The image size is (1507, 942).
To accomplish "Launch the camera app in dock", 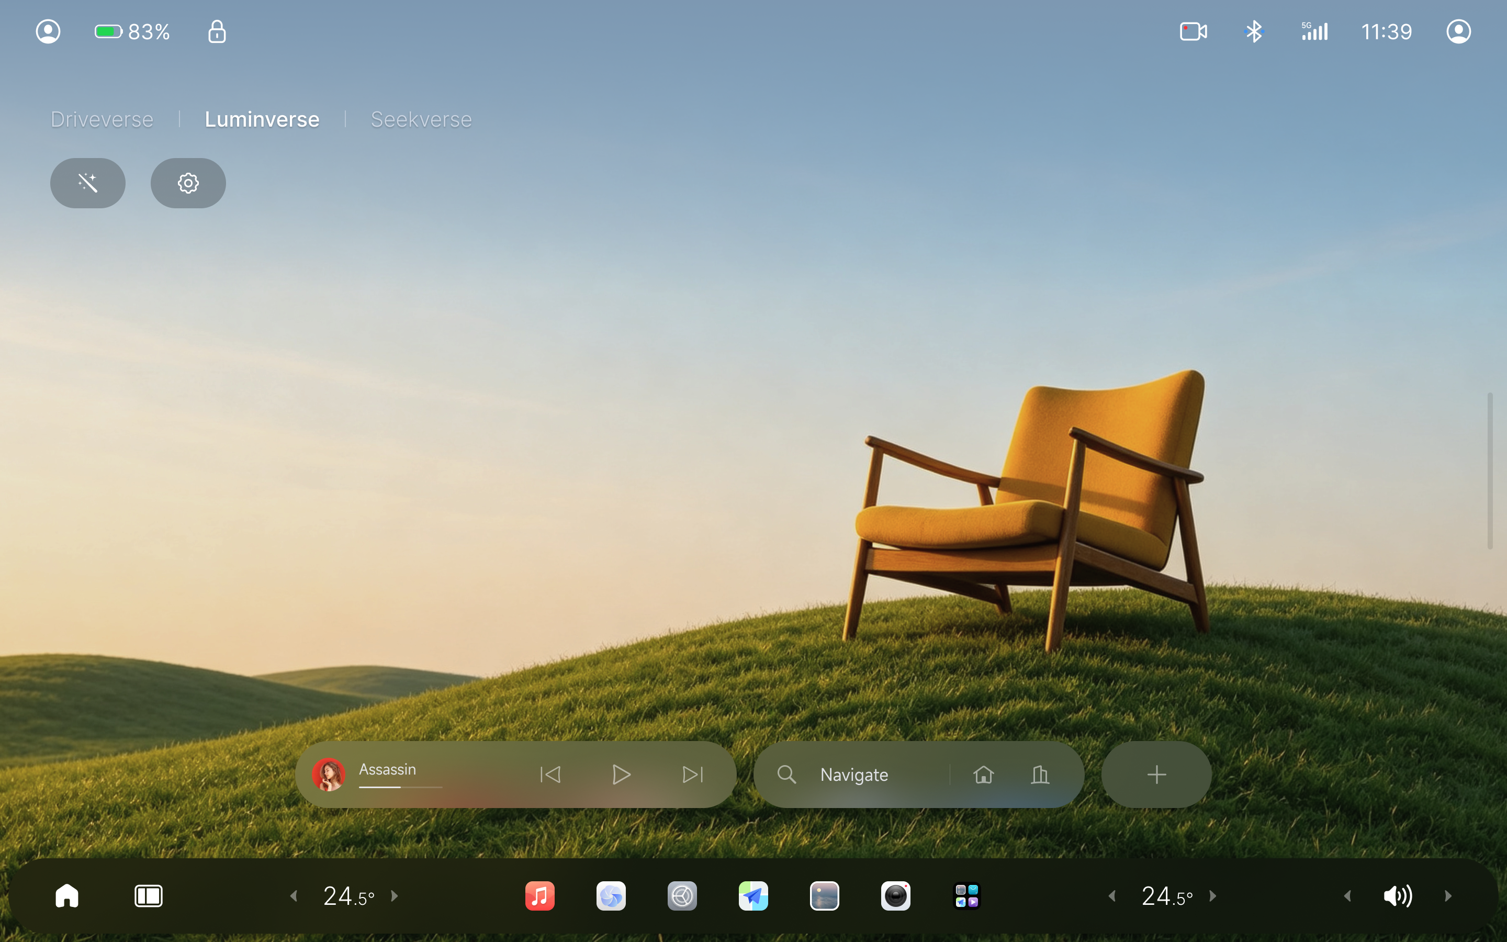I will click(895, 896).
